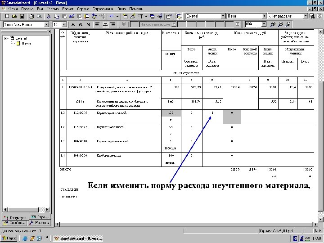Open the Смета1 estimate dropdown

pyautogui.click(x=223, y=16)
